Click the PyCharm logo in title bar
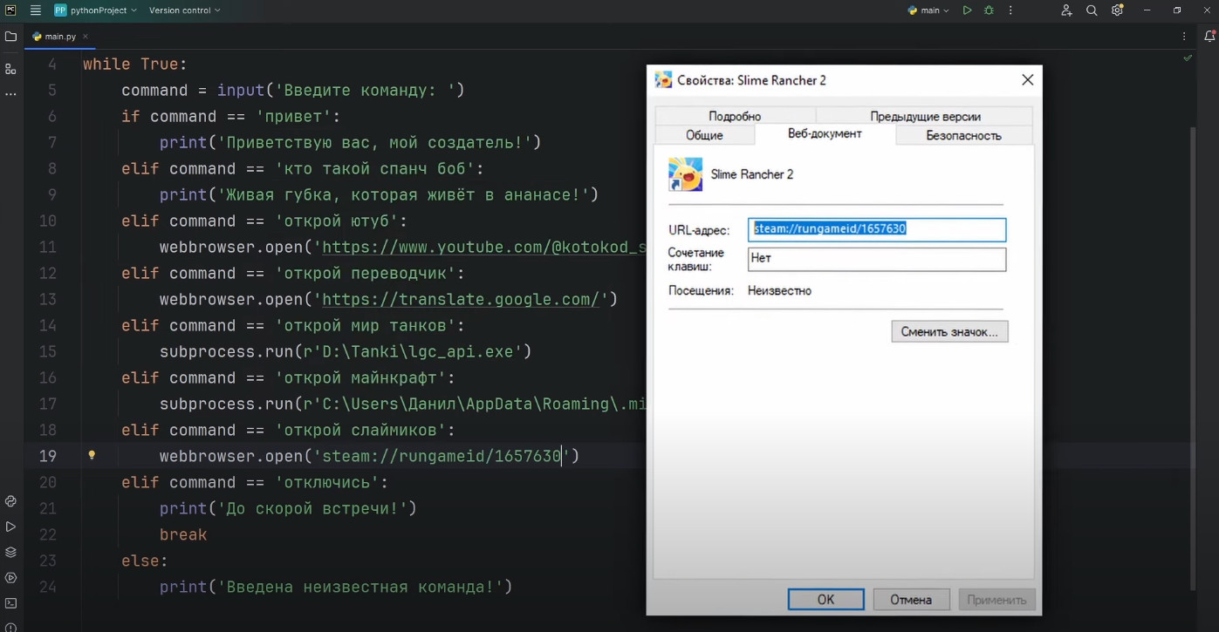 [x=10, y=10]
